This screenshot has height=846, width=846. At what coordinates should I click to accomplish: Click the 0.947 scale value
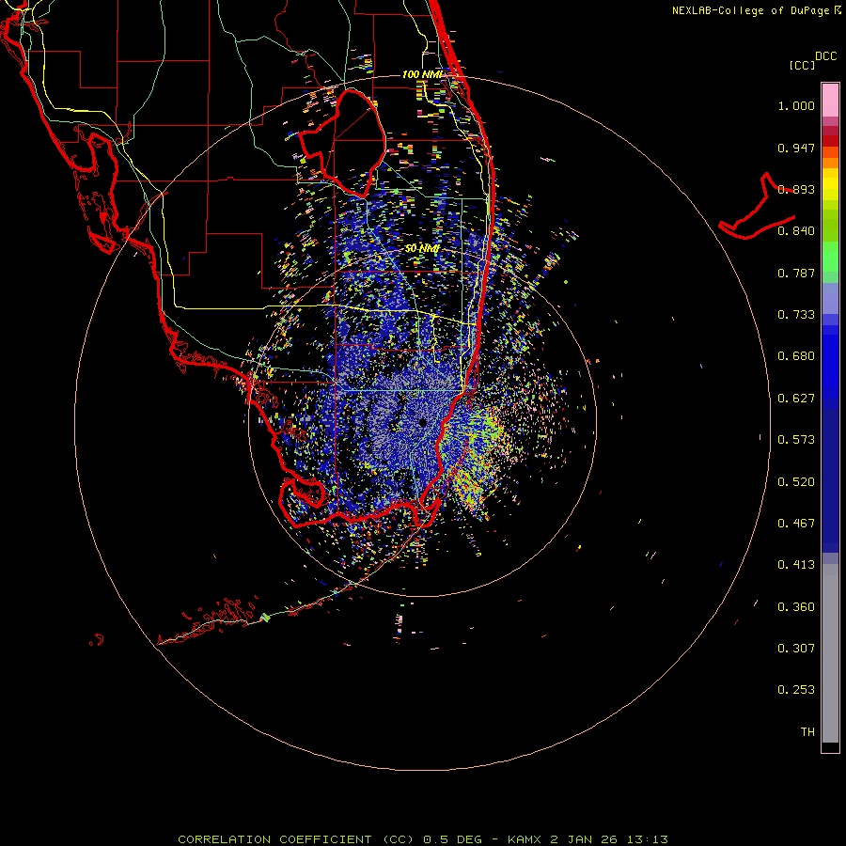tap(796, 148)
